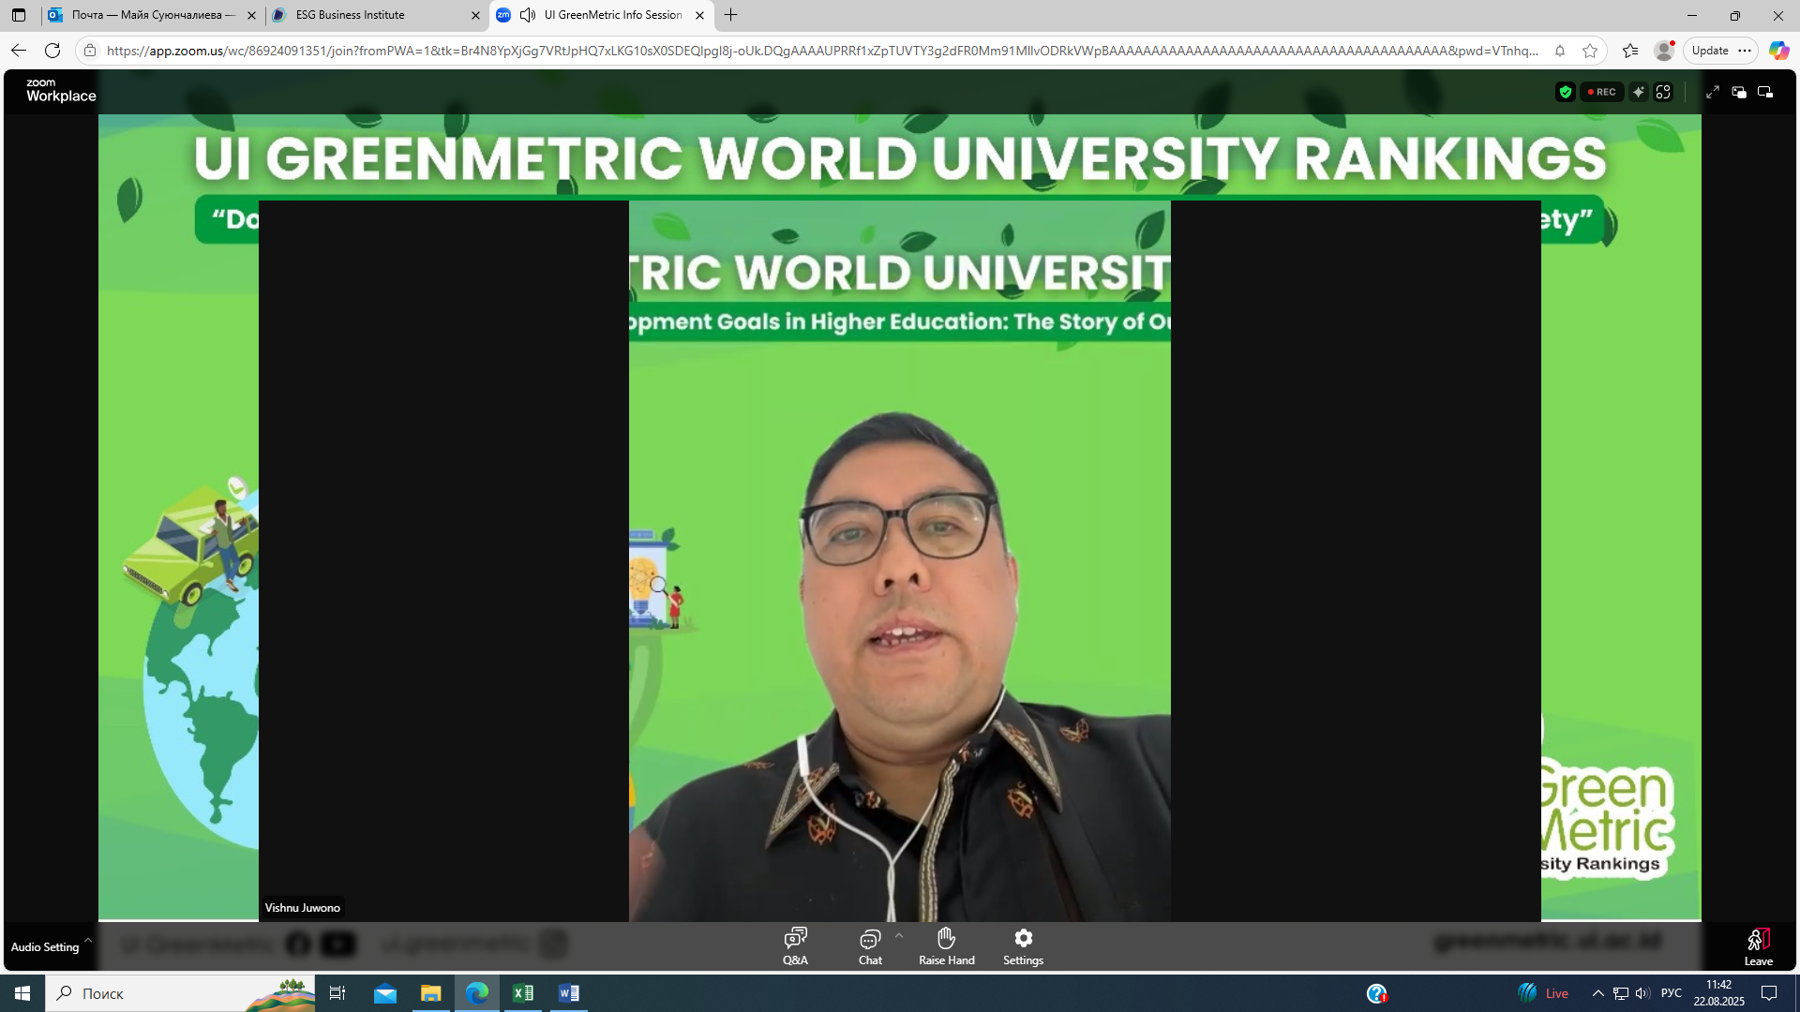Click the Поиск taskbar search box

point(179,993)
